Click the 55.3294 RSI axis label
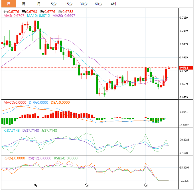195x192 pixels. pyautogui.click(x=184, y=167)
